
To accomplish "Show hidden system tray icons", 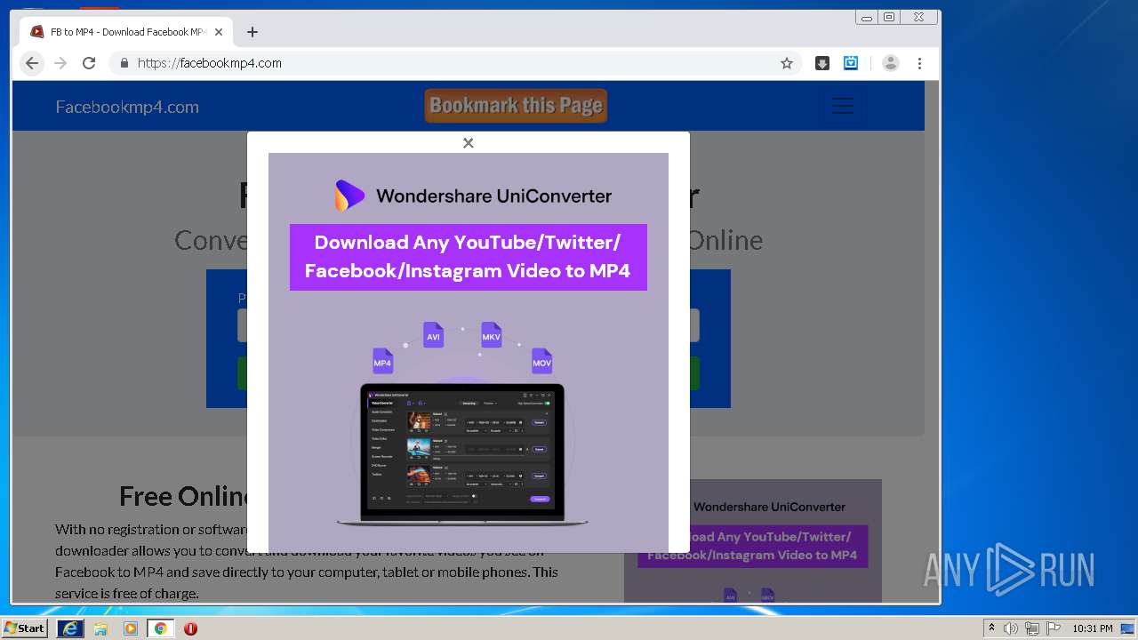I will pos(991,628).
